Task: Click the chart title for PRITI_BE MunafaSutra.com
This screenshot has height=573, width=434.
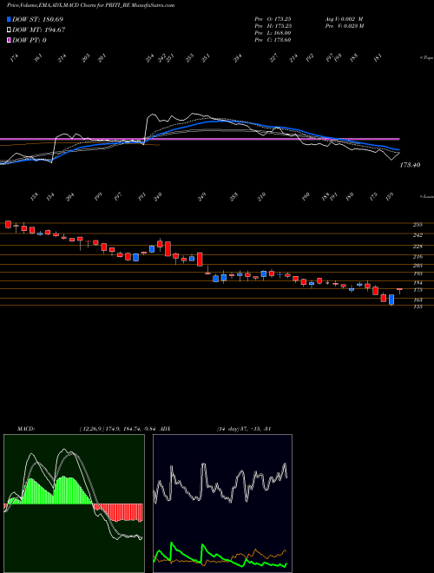Action: pyautogui.click(x=90, y=5)
